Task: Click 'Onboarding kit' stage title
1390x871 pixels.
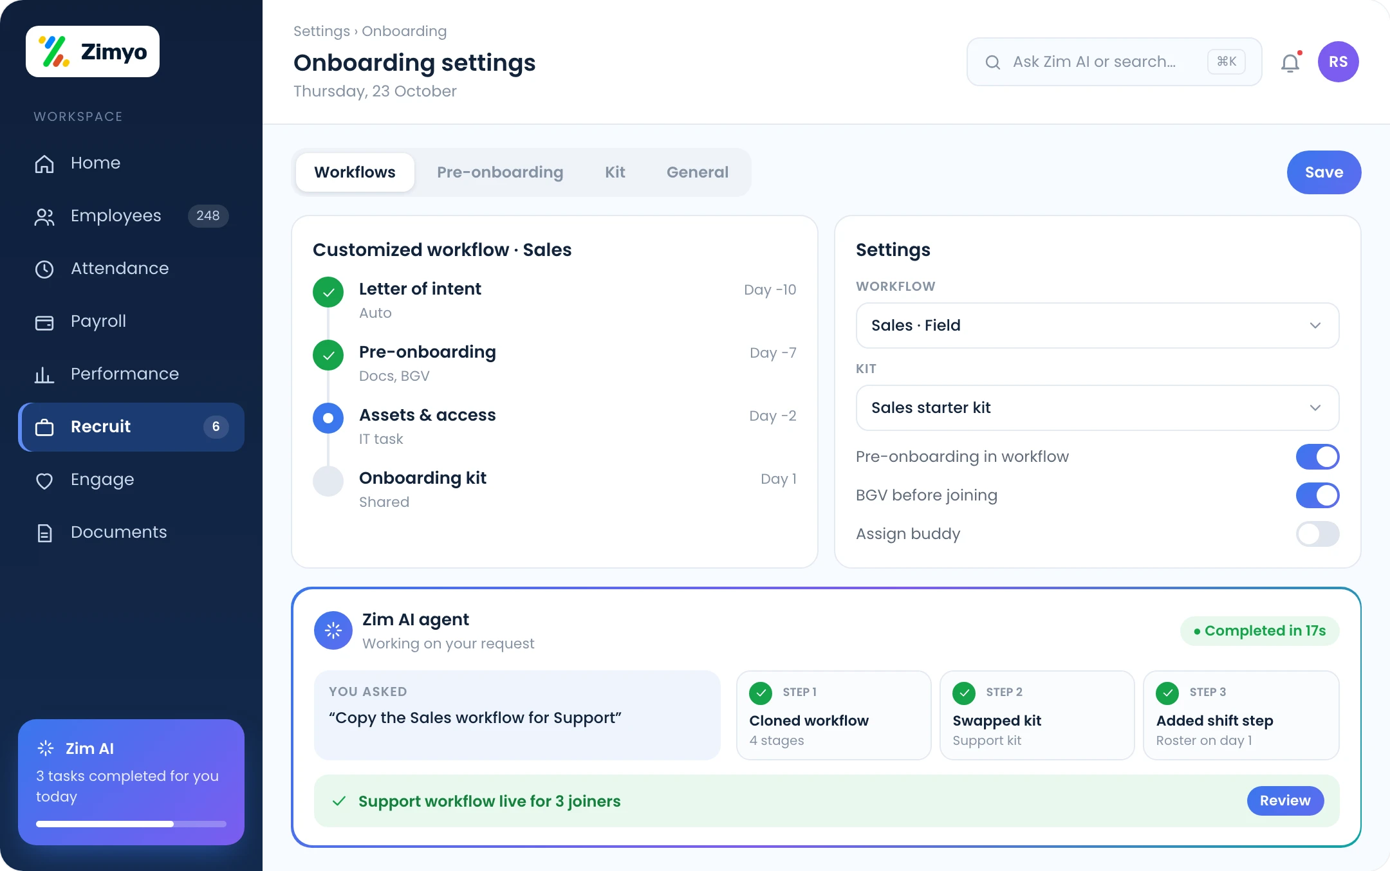Action: point(423,478)
